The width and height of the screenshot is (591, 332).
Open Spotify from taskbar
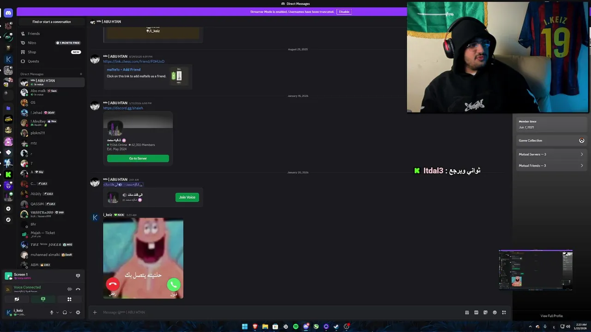295,326
